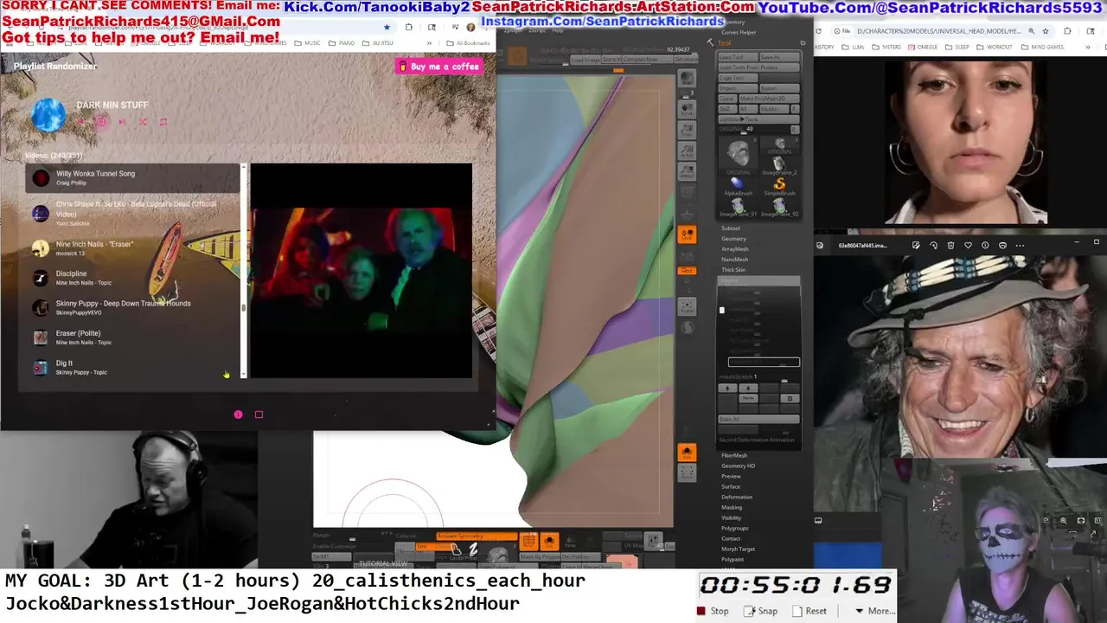The image size is (1107, 623).
Task: Click the pink circle button below the playlist
Action: (238, 414)
